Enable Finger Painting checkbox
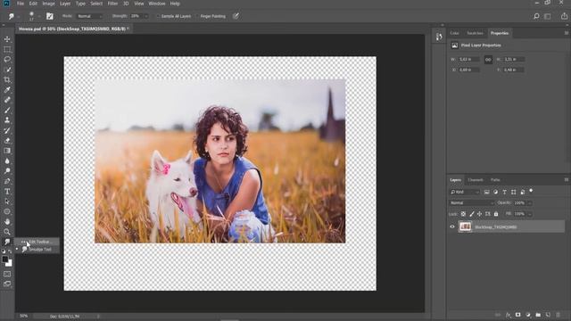This screenshot has width=571, height=321. [x=197, y=16]
